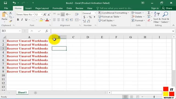
Task: Open the Name Box dropdown arrow
Action: pos(20,31)
